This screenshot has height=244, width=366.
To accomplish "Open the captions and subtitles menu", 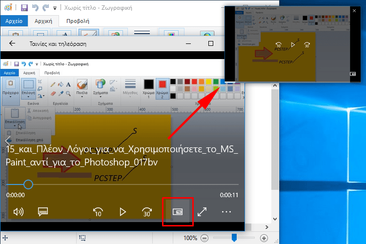I will pos(43,212).
